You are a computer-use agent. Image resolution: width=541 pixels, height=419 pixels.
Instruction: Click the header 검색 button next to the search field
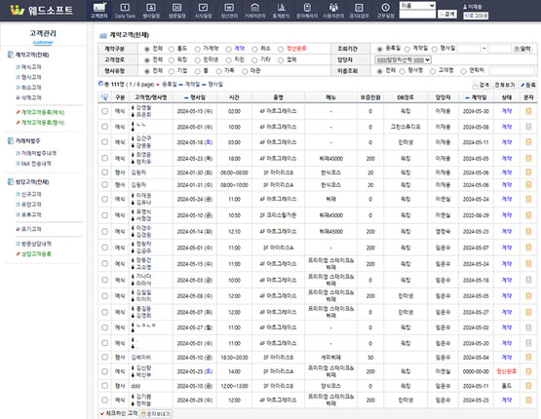coord(447,14)
